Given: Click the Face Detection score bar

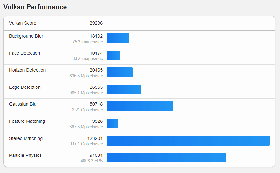Looking at the screenshot, I should pos(113,55).
